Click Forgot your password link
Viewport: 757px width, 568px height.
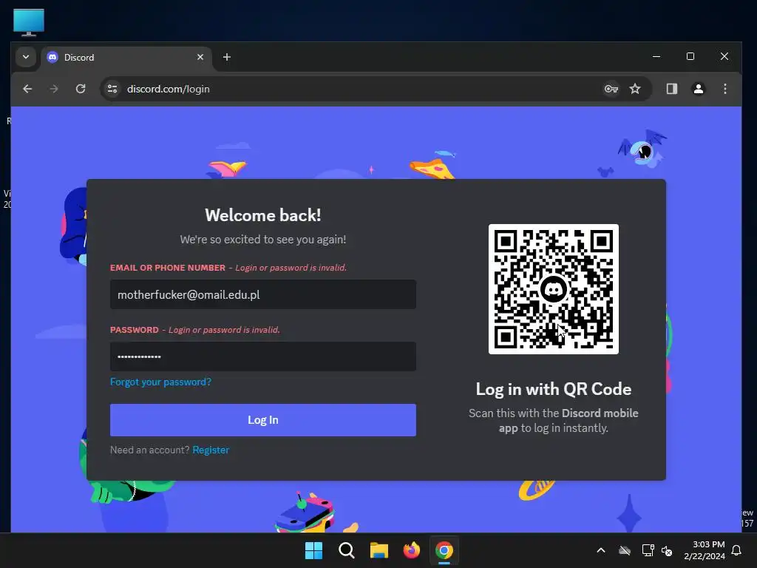160,382
